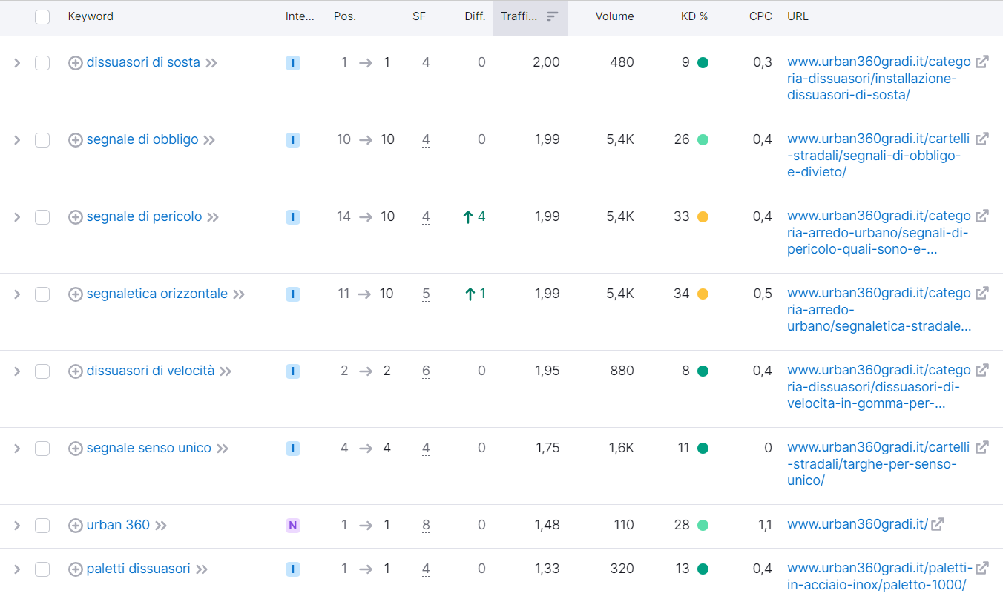Expand the 'urban 360' row chevron
The height and width of the screenshot is (602, 1003).
point(17,526)
